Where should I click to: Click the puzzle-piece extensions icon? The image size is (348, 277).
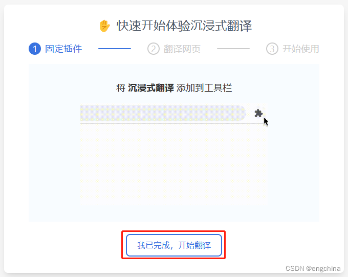(258, 113)
